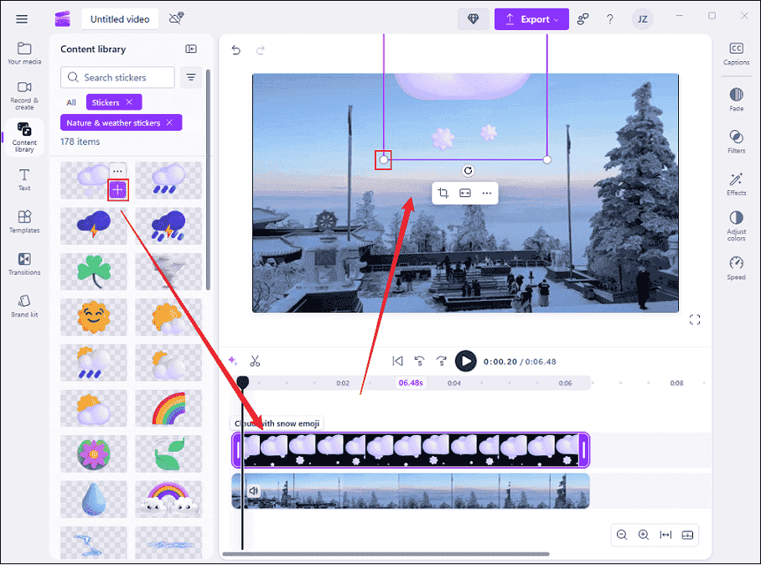Open the Crop tool on the floating toolbar
The image size is (761, 565).
coord(443,193)
